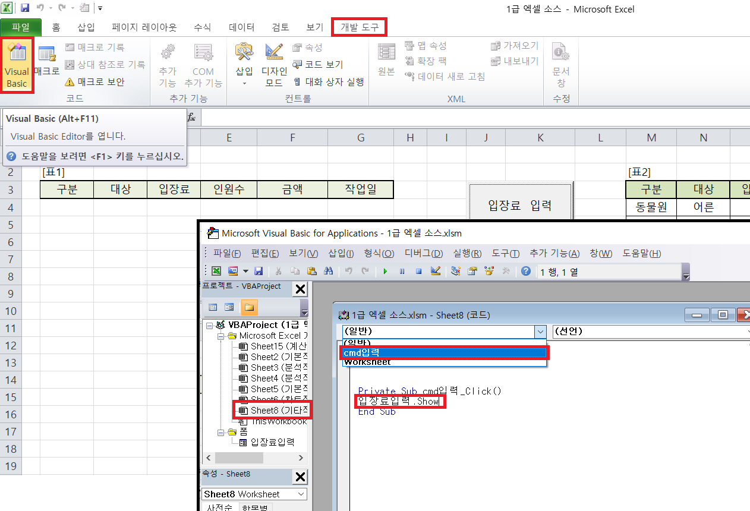The width and height of the screenshot is (750, 511).
Task: Open 개발 도구 ribbon tab
Action: pos(360,27)
